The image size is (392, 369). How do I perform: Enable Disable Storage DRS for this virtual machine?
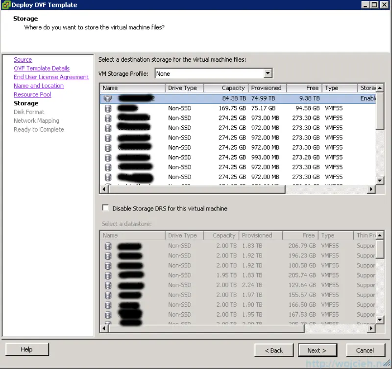(105, 208)
